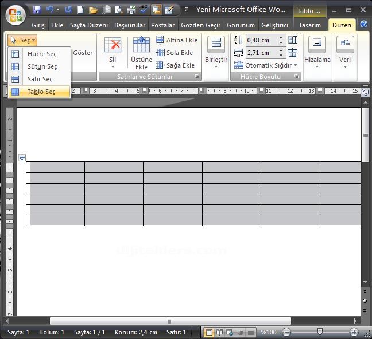Viewport: 372px width, 339px height.
Task: Toggle the ruler button above scrollbar
Action: [x=365, y=92]
